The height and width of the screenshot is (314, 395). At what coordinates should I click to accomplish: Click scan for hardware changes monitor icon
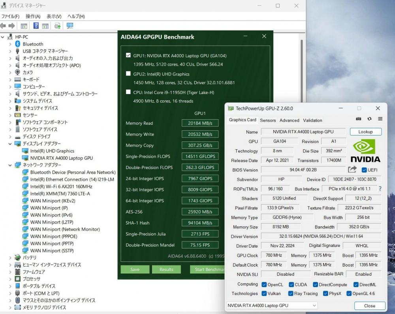(70, 25)
